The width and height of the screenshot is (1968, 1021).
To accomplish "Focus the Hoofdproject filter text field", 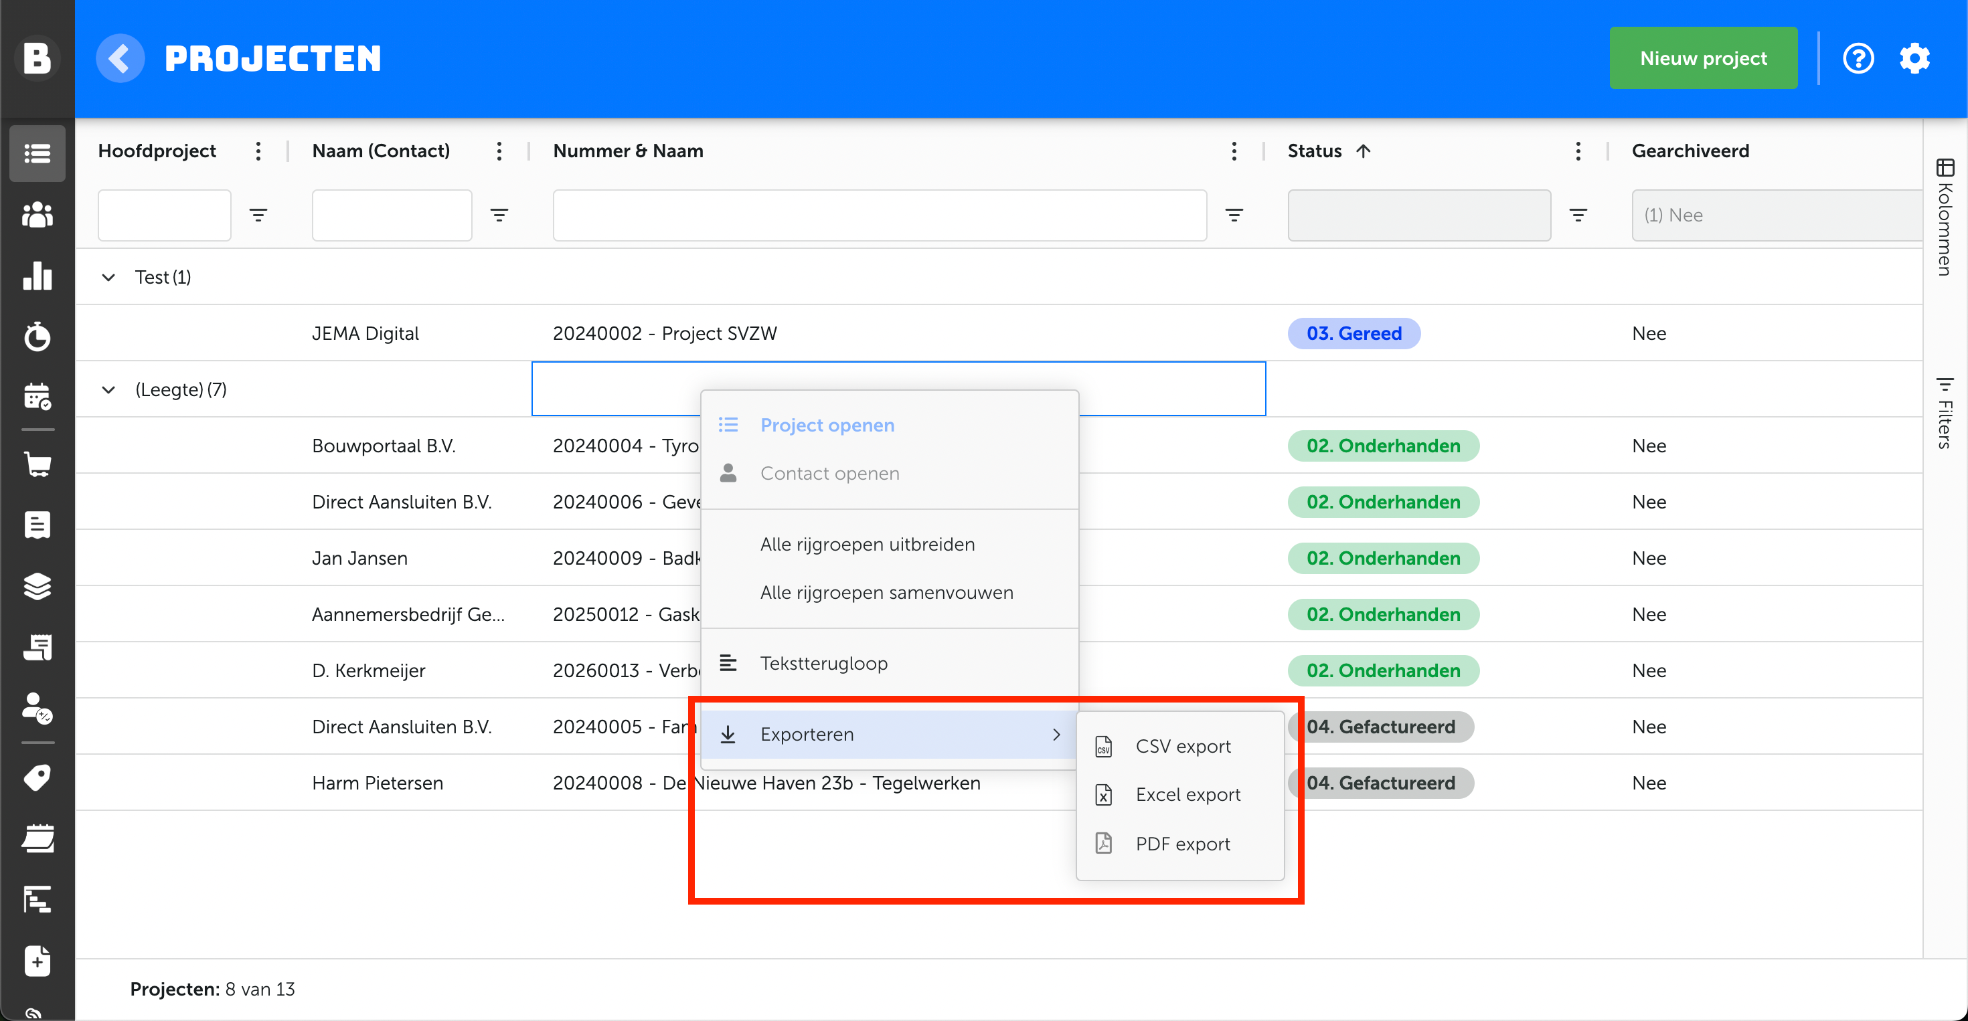I will pyautogui.click(x=164, y=215).
